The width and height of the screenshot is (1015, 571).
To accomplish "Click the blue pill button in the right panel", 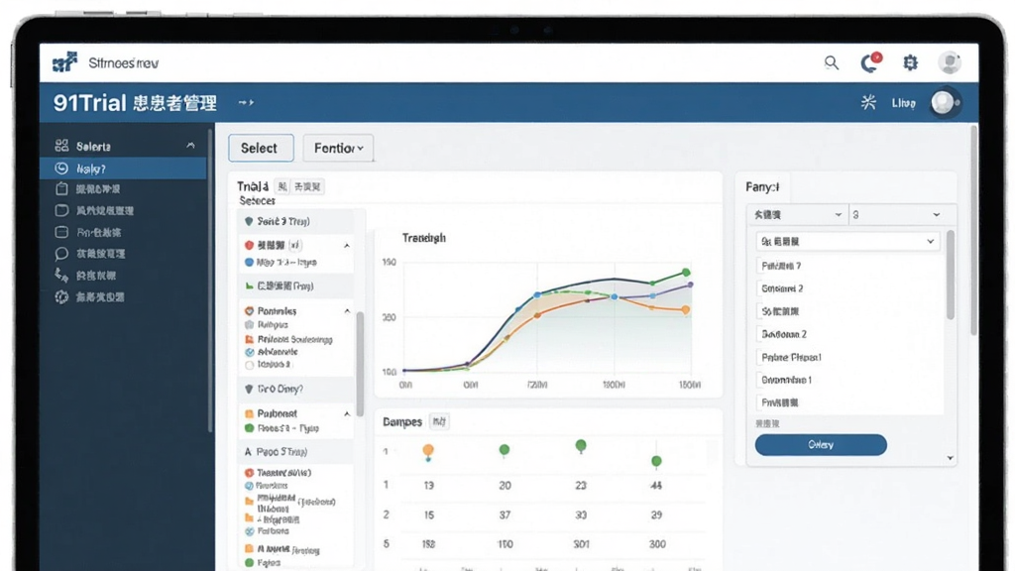I will [821, 445].
